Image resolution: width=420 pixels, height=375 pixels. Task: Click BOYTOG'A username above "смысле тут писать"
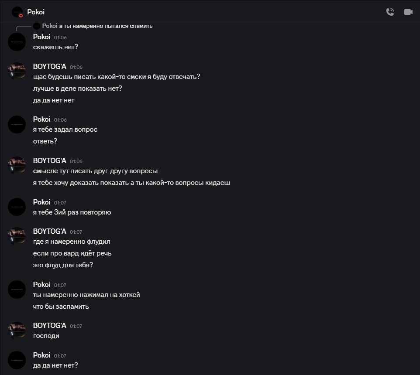pos(50,160)
